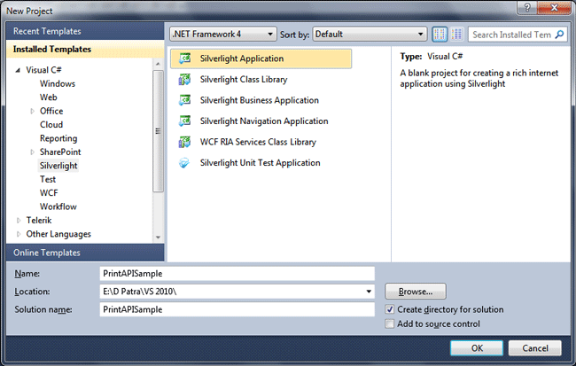
Task: Select the 'Silverlight Class Library' template text
Action: point(244,80)
